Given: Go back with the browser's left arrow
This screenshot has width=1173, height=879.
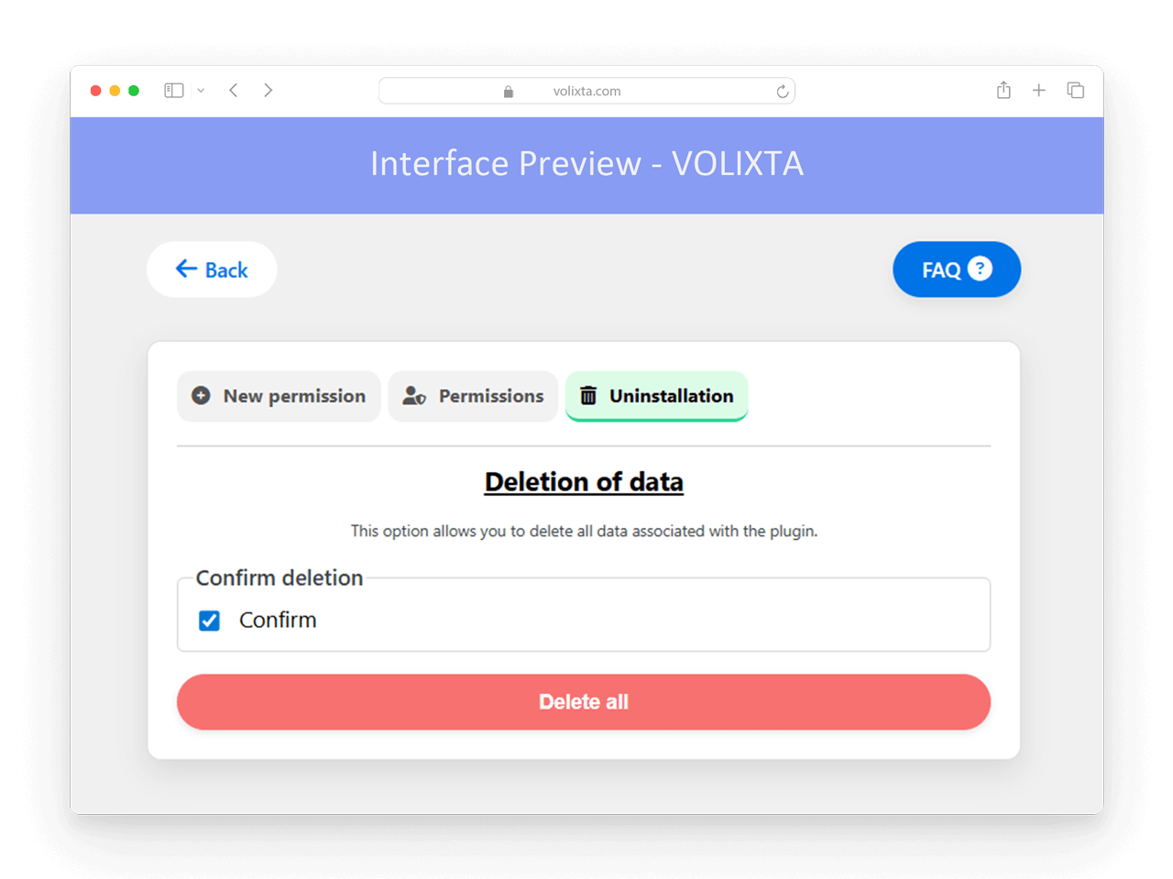Looking at the screenshot, I should [x=234, y=90].
